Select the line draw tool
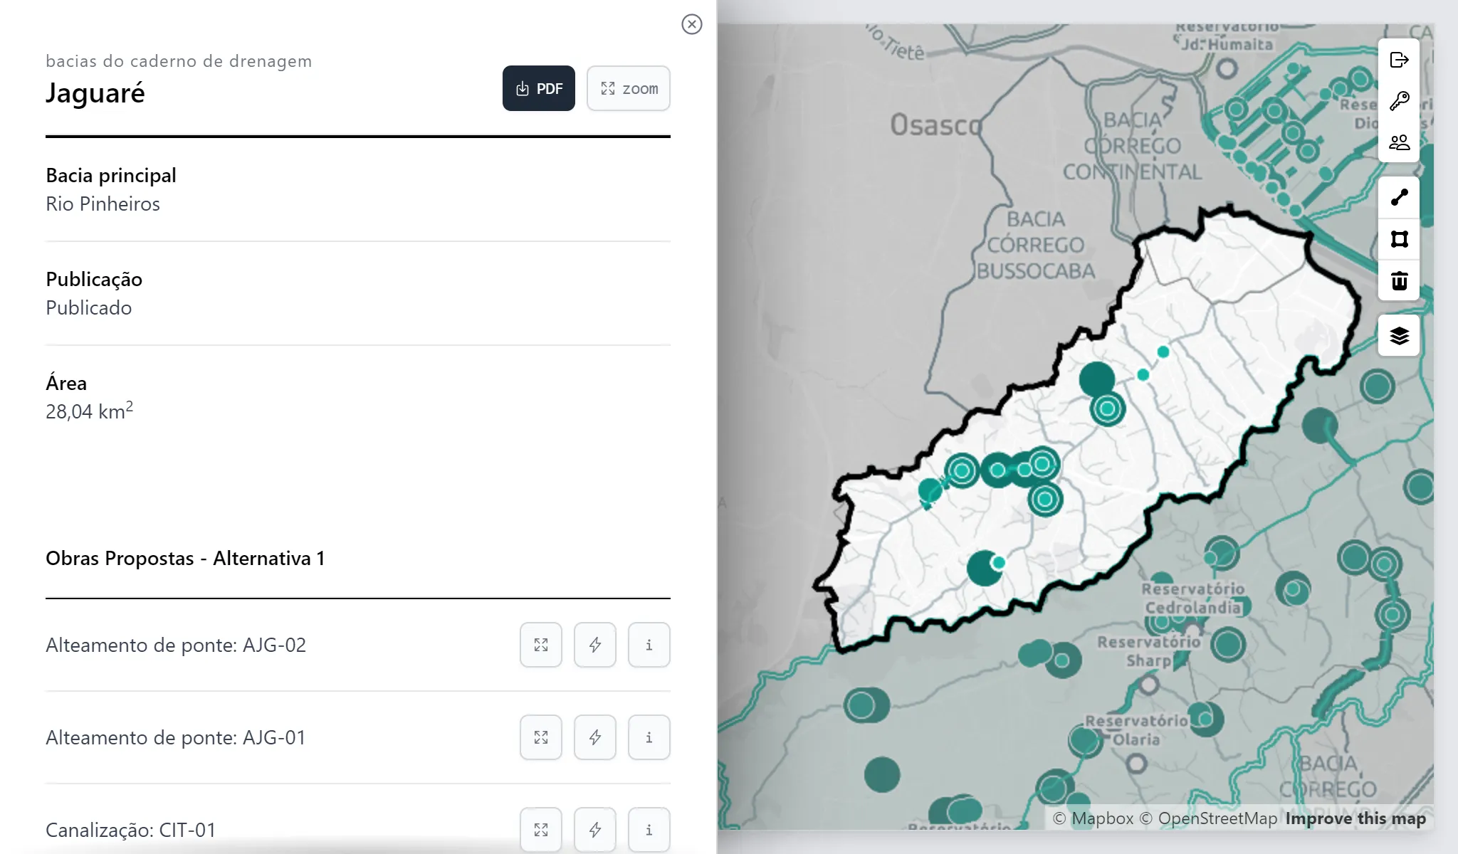 click(x=1399, y=198)
